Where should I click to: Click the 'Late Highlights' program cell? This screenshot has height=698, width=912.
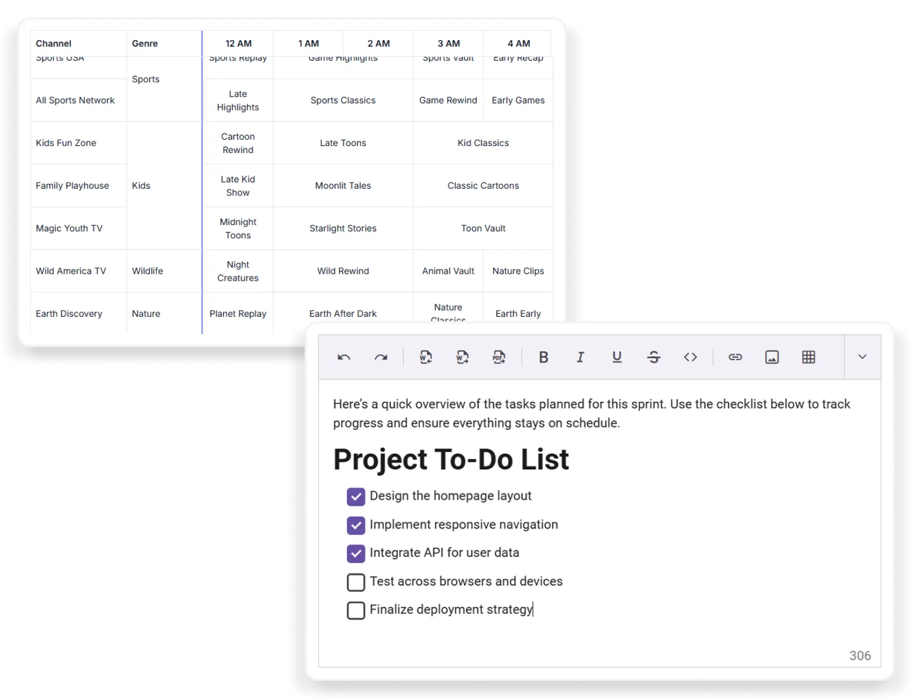238,100
